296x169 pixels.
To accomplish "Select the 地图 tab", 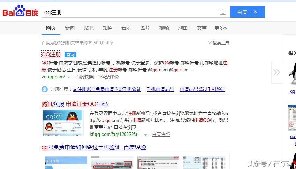I will 183,28.
